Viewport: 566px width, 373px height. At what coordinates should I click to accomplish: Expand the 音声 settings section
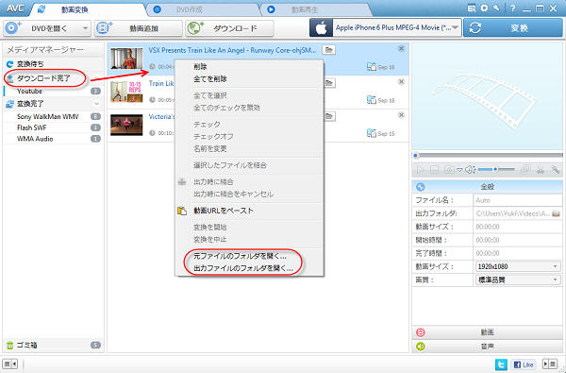click(487, 347)
